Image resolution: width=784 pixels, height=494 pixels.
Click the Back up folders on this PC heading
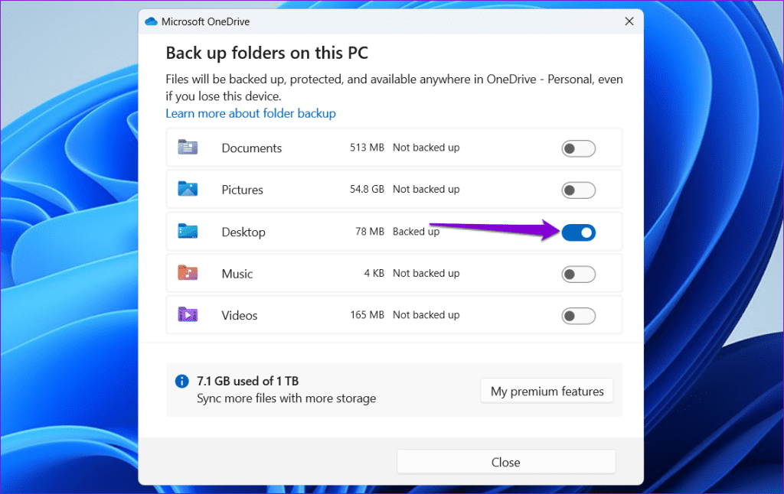tap(266, 53)
